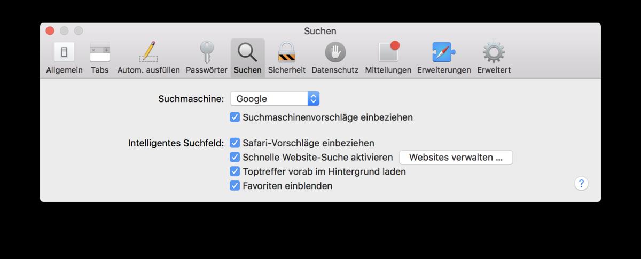Select the Passwörter key icon
Image resolution: width=641 pixels, height=259 pixels.
tap(206, 58)
